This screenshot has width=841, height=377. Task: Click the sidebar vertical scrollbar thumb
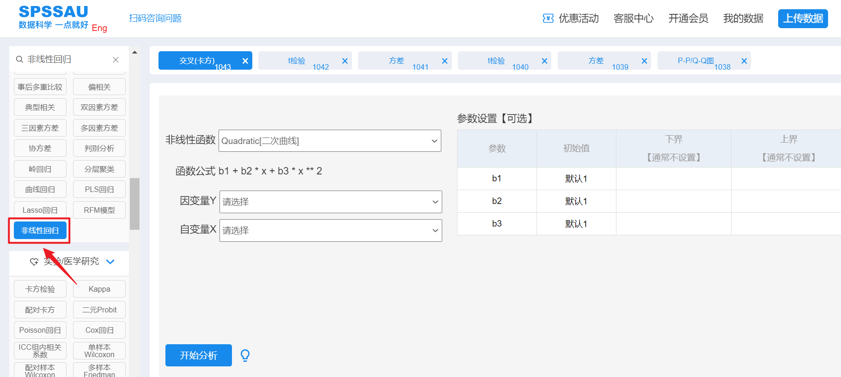coord(134,203)
